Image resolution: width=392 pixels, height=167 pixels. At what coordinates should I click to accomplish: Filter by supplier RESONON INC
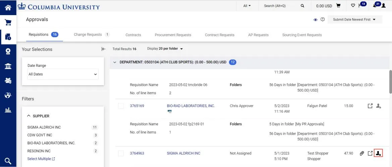coord(39,151)
